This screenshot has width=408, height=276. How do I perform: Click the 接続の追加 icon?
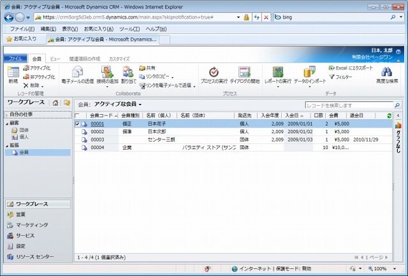pyautogui.click(x=108, y=71)
